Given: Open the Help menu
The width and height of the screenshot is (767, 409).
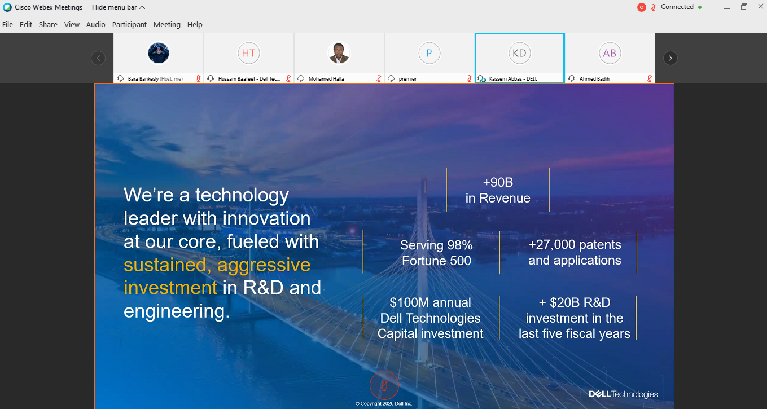Looking at the screenshot, I should pos(195,25).
